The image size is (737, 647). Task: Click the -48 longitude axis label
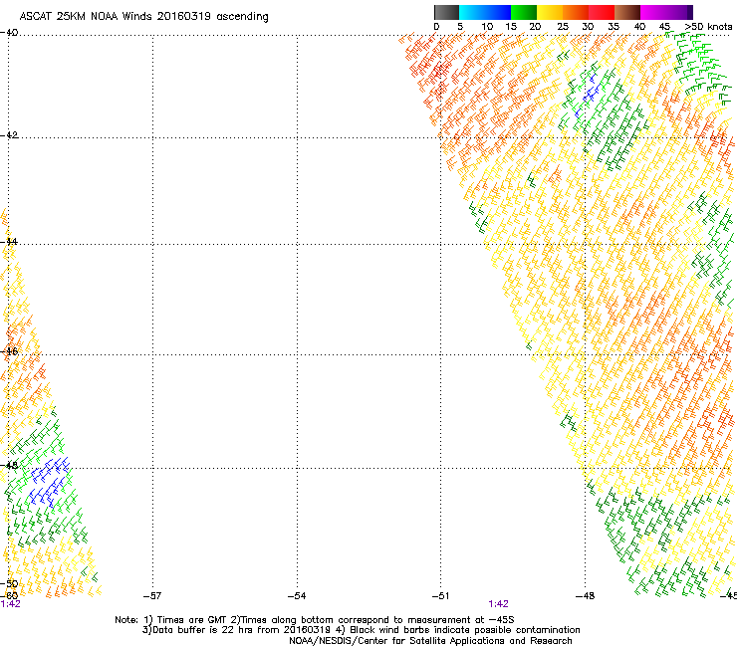(x=586, y=596)
